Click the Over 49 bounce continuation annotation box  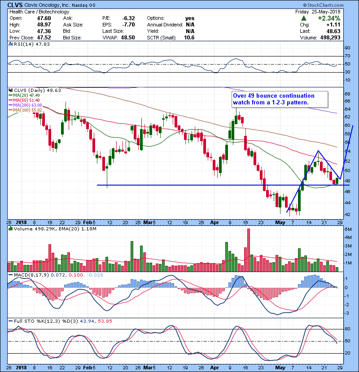click(280, 99)
